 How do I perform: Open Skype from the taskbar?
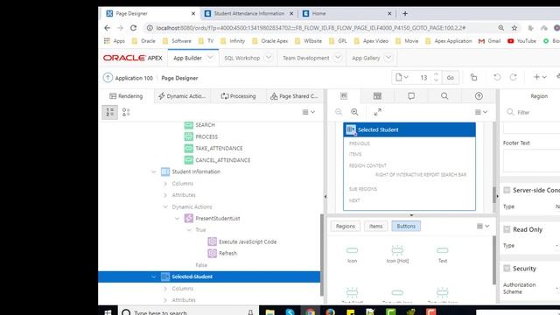click(x=290, y=311)
